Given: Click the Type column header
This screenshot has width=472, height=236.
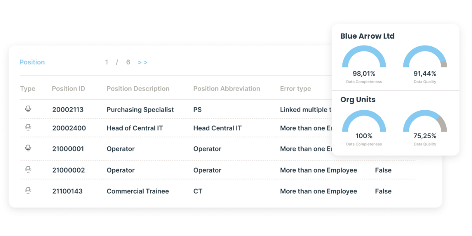Looking at the screenshot, I should (x=27, y=89).
